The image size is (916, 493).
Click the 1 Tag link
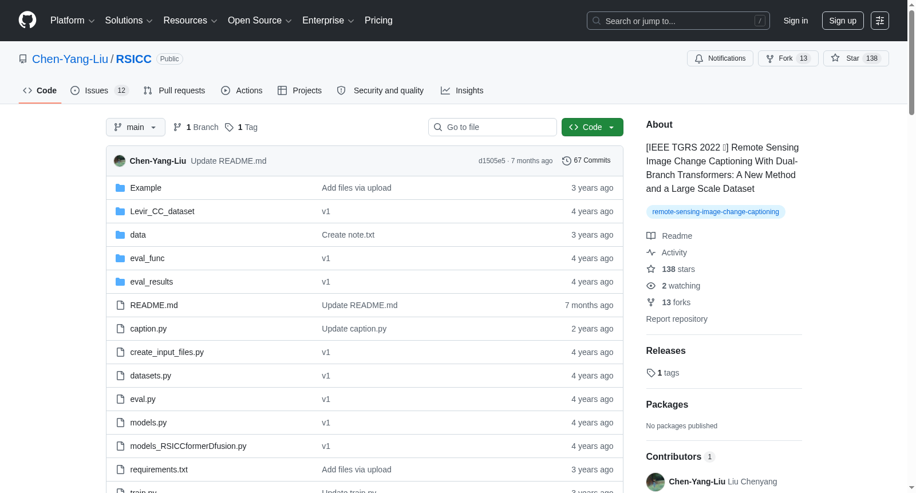(241, 127)
